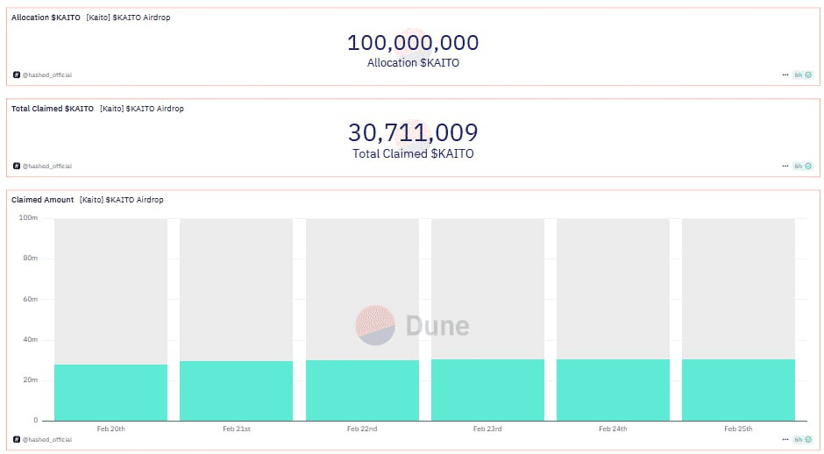Open [Kaito] $KAITO Airdrop query link in chart header
Viewport: 824px width, 454px height.
(121, 200)
